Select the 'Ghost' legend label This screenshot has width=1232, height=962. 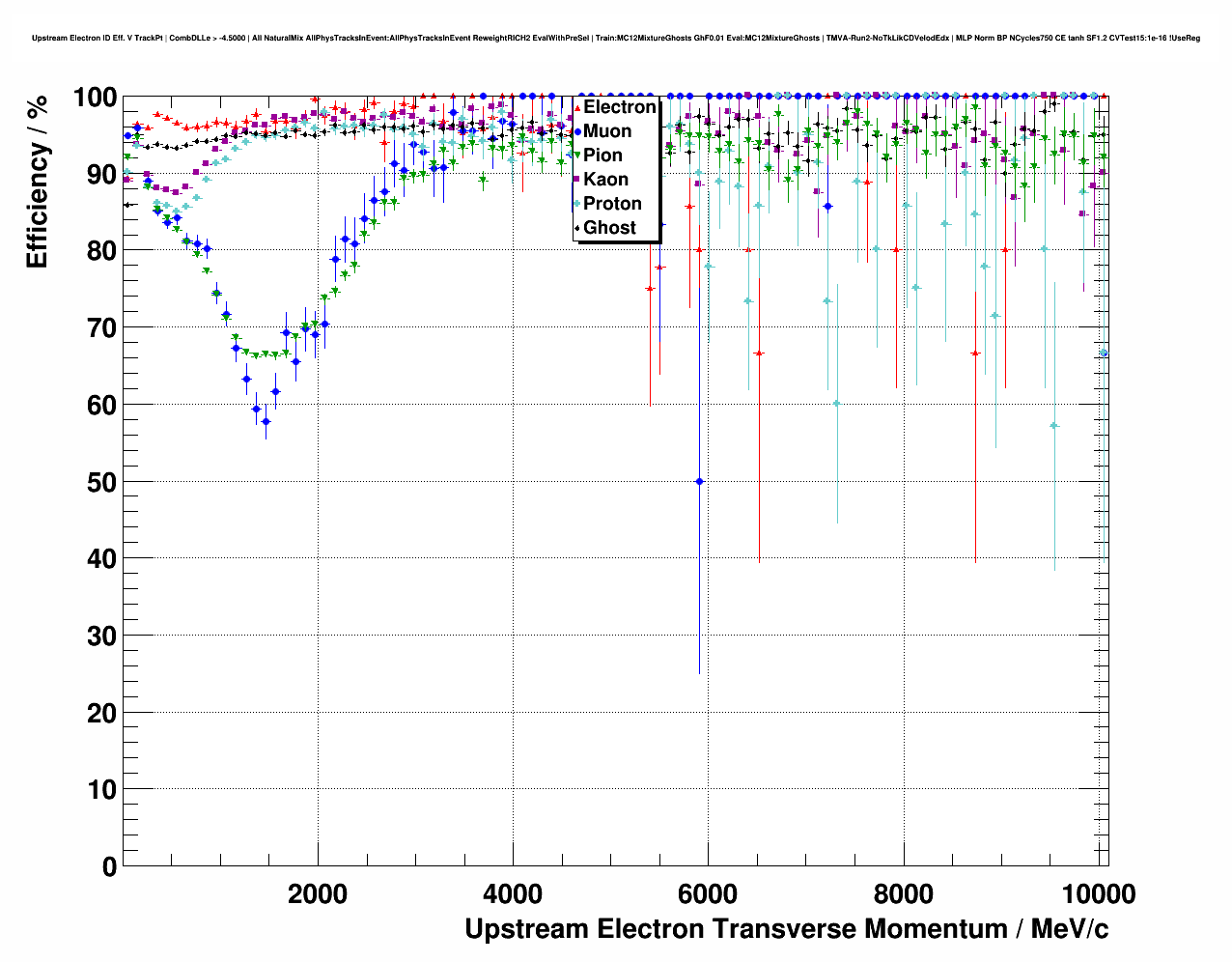click(x=609, y=228)
